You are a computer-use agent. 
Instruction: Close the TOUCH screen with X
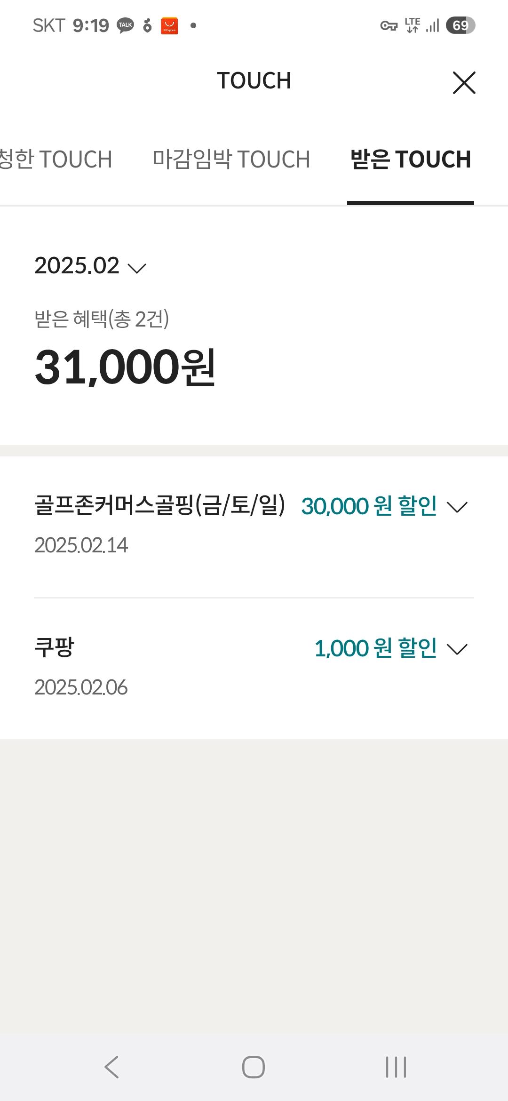click(x=464, y=83)
